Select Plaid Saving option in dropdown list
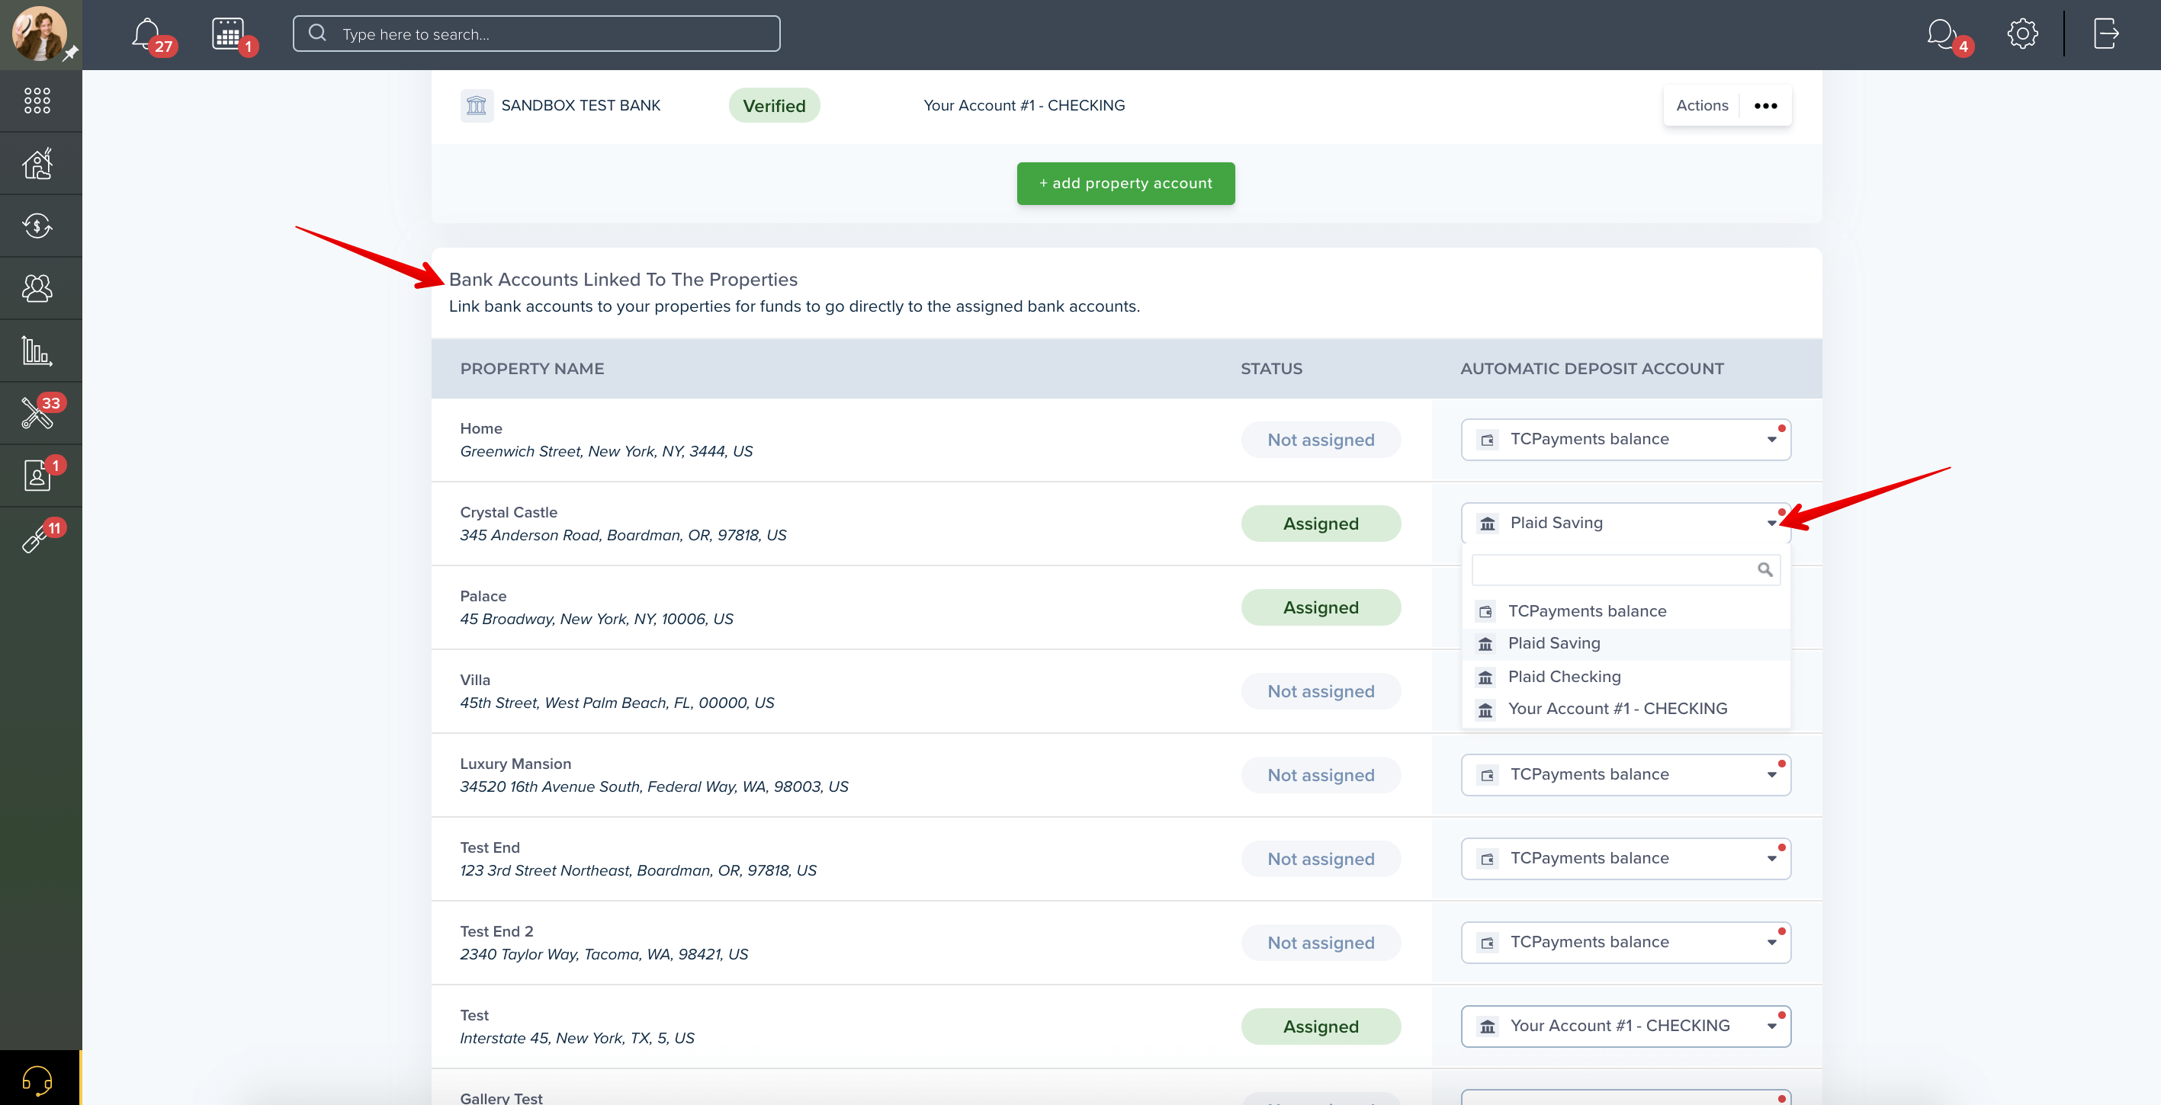This screenshot has height=1105, width=2161. click(1626, 644)
